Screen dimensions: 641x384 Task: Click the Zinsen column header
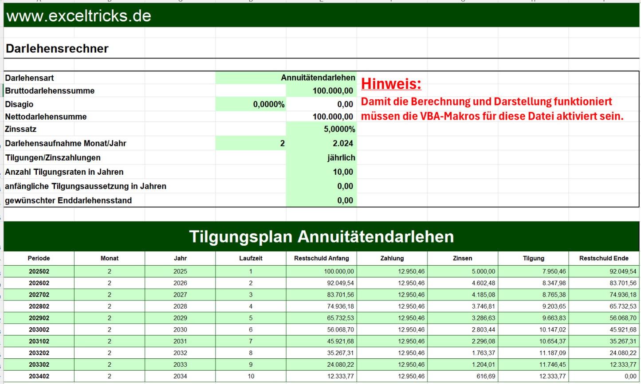pyautogui.click(x=463, y=258)
